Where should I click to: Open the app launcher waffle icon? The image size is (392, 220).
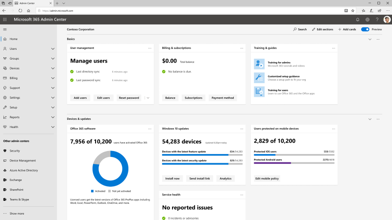tap(5, 20)
